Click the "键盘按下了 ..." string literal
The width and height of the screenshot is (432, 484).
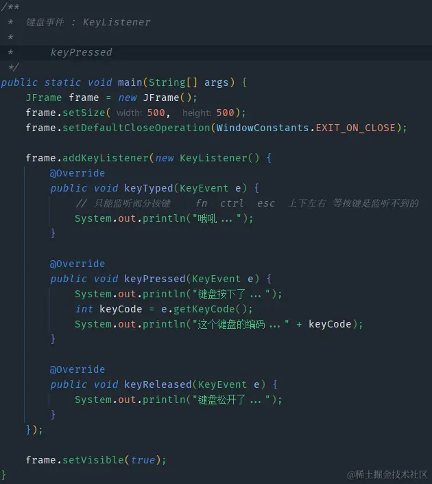(x=231, y=294)
